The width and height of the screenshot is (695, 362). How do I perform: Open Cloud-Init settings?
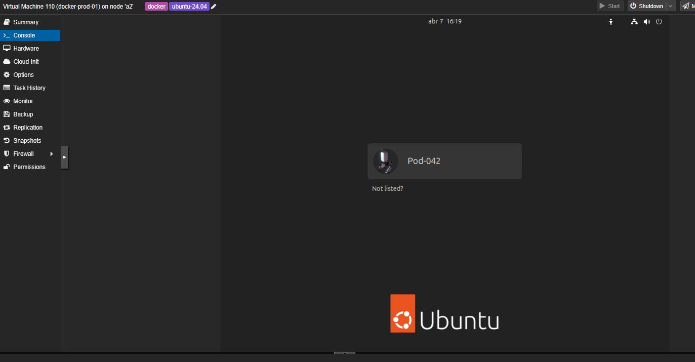click(26, 62)
